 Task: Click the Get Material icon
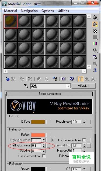point(7,79)
